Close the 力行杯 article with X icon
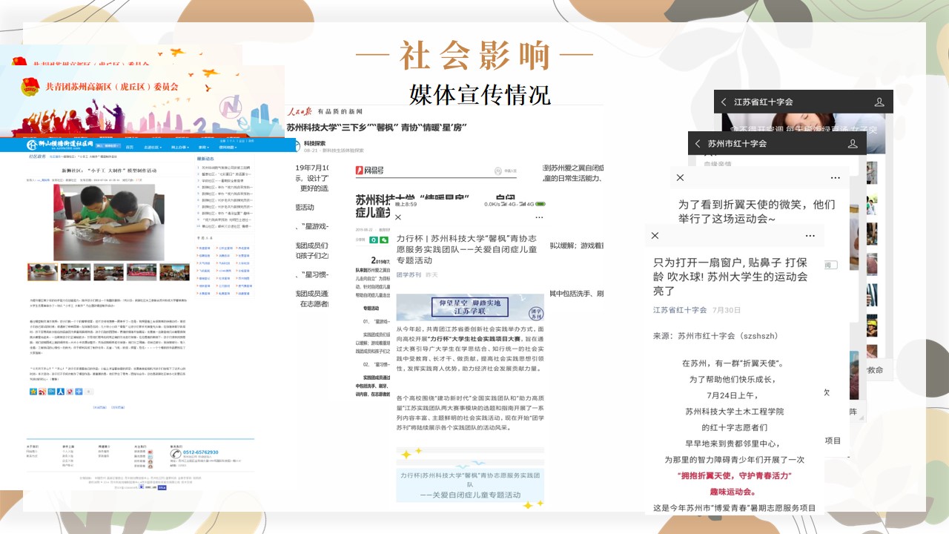This screenshot has height=534, width=949. pos(398,217)
